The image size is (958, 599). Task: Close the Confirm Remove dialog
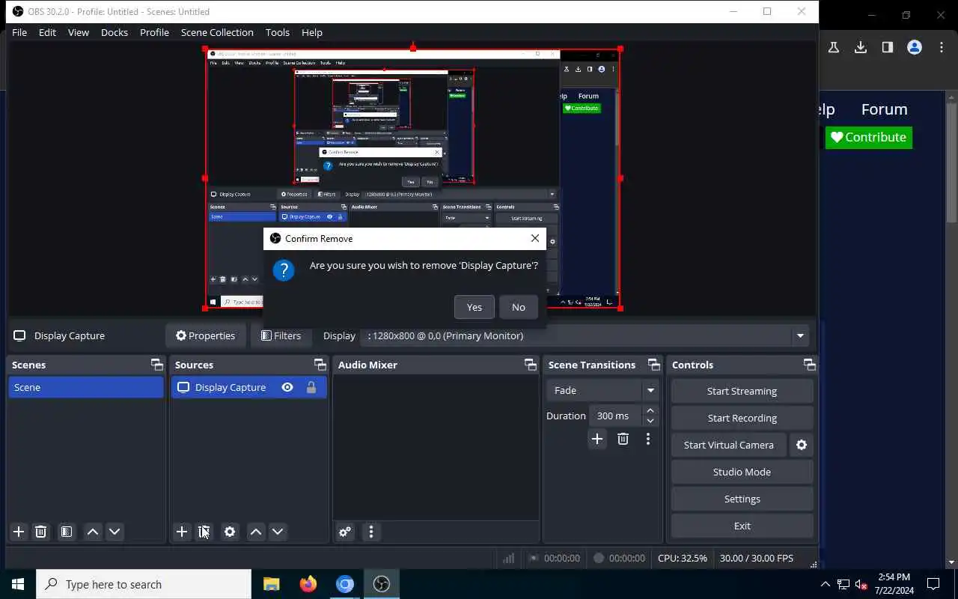(534, 238)
